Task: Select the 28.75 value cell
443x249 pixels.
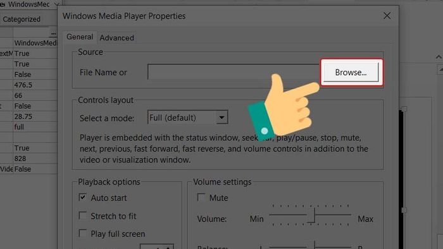Action: [x=35, y=116]
